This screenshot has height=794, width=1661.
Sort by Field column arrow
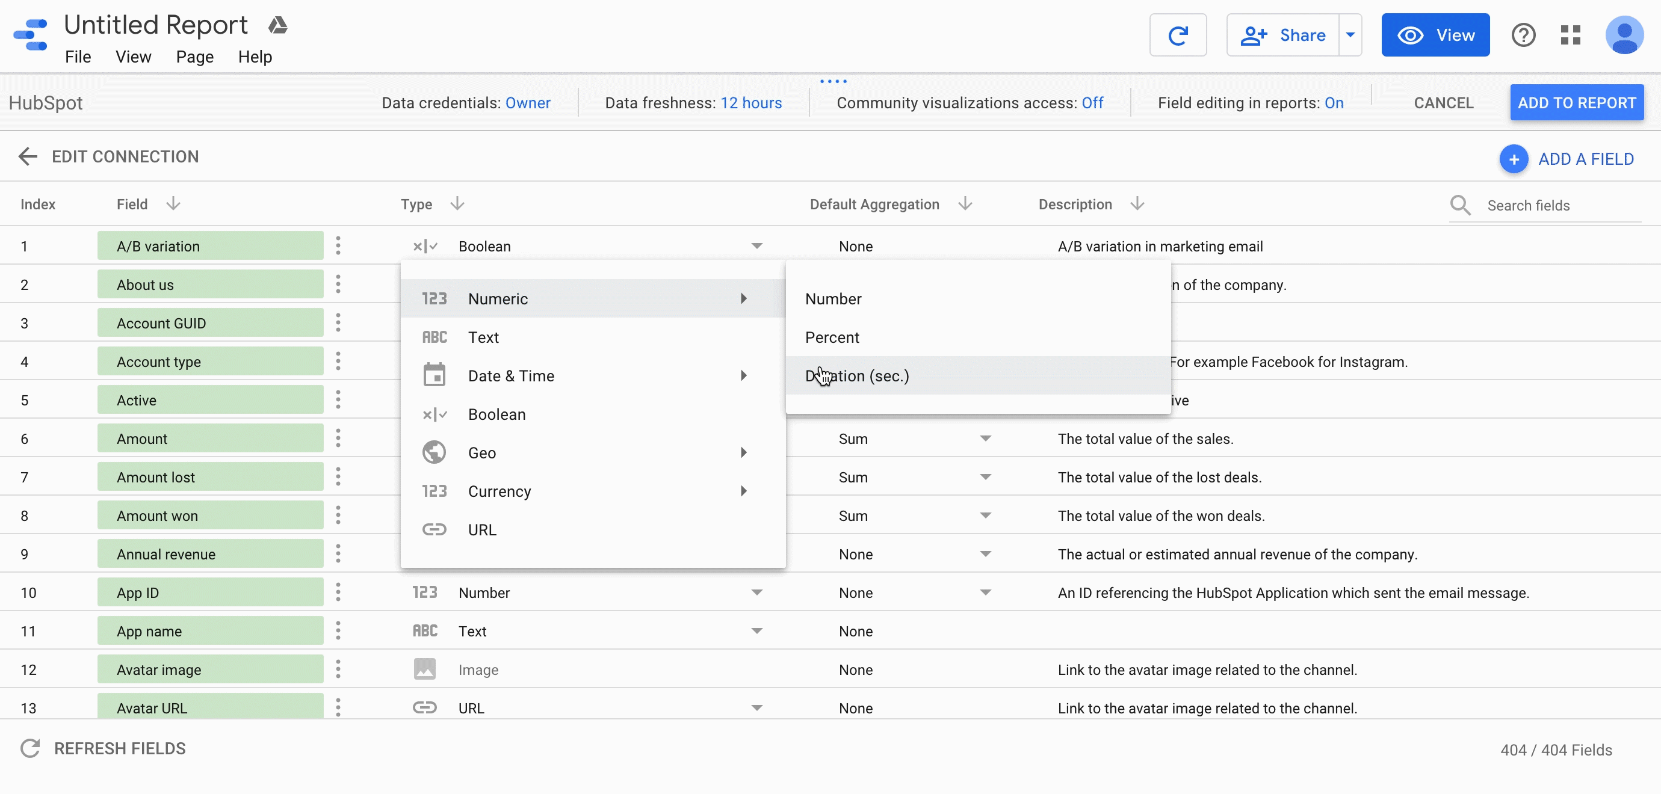tap(173, 204)
